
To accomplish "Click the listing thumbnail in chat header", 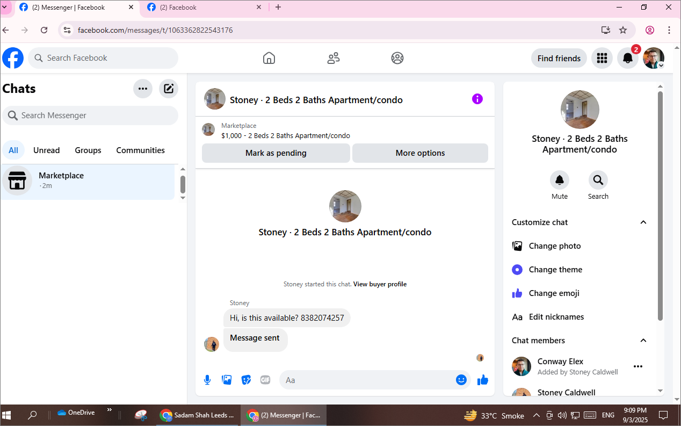I will (x=215, y=99).
